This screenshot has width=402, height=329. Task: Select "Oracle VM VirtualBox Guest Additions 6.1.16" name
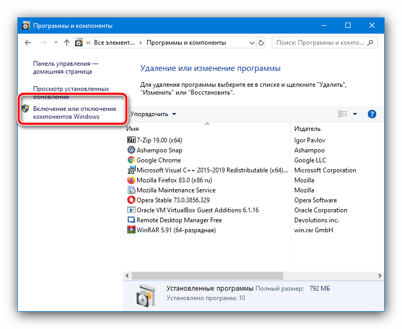click(198, 210)
